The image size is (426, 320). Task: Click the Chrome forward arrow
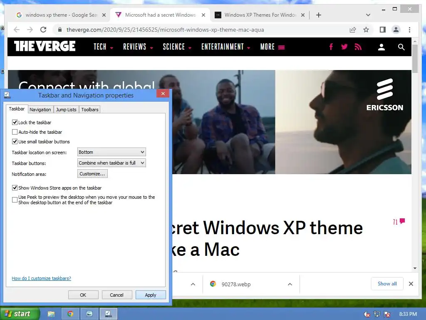(x=30, y=30)
